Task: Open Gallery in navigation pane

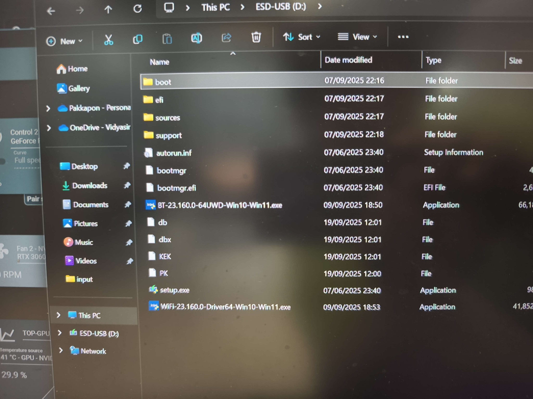Action: coord(73,88)
